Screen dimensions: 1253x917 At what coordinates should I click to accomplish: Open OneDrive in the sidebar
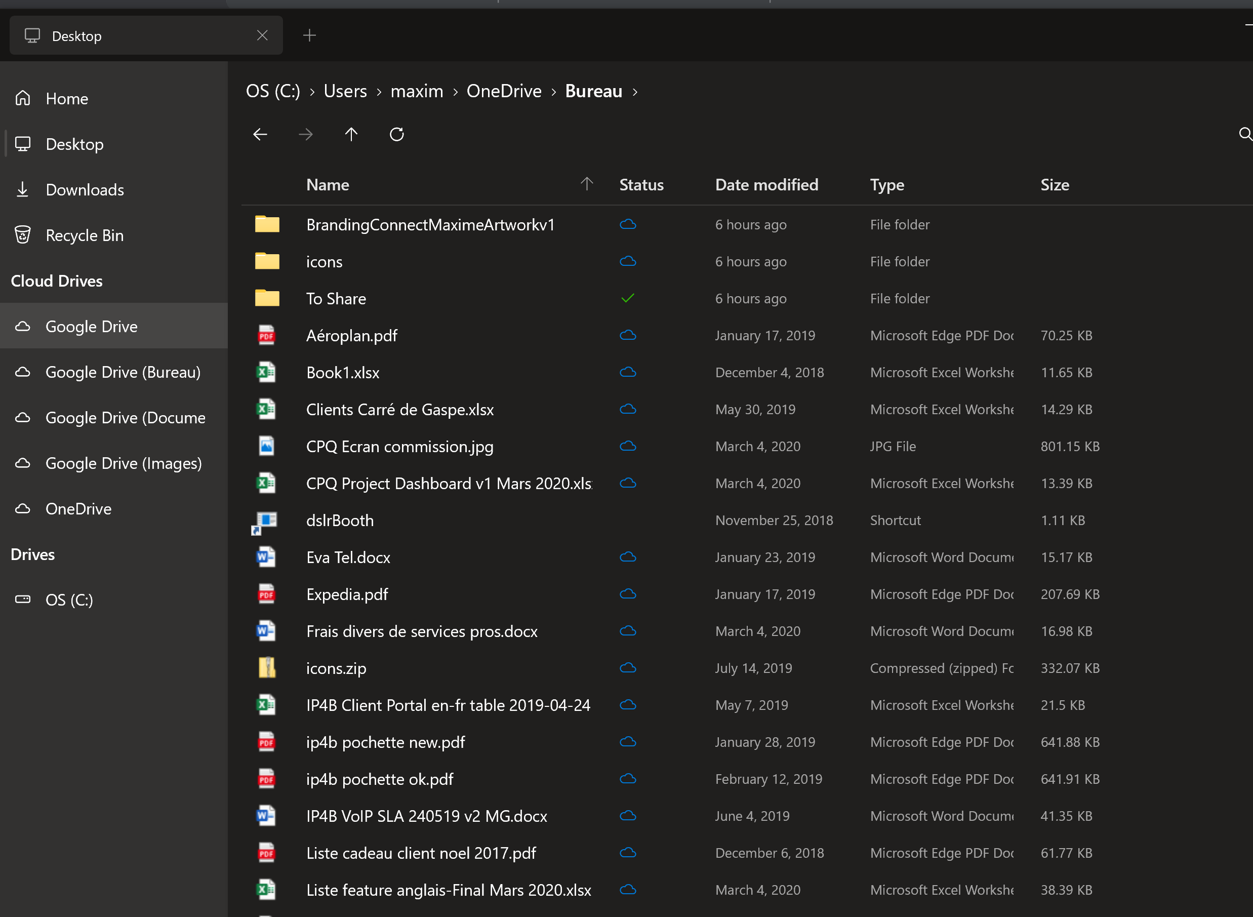tap(114, 509)
